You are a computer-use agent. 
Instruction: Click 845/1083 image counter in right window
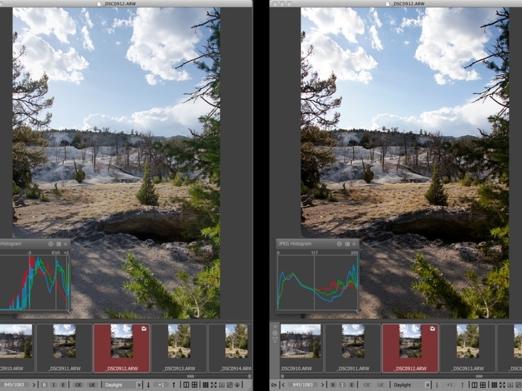click(x=303, y=384)
